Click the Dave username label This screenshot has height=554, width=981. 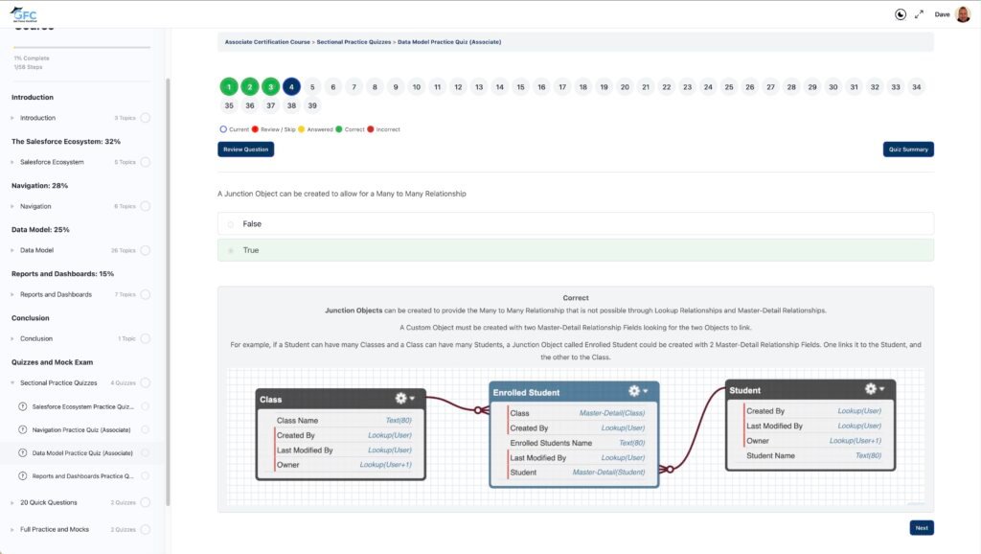tap(942, 14)
